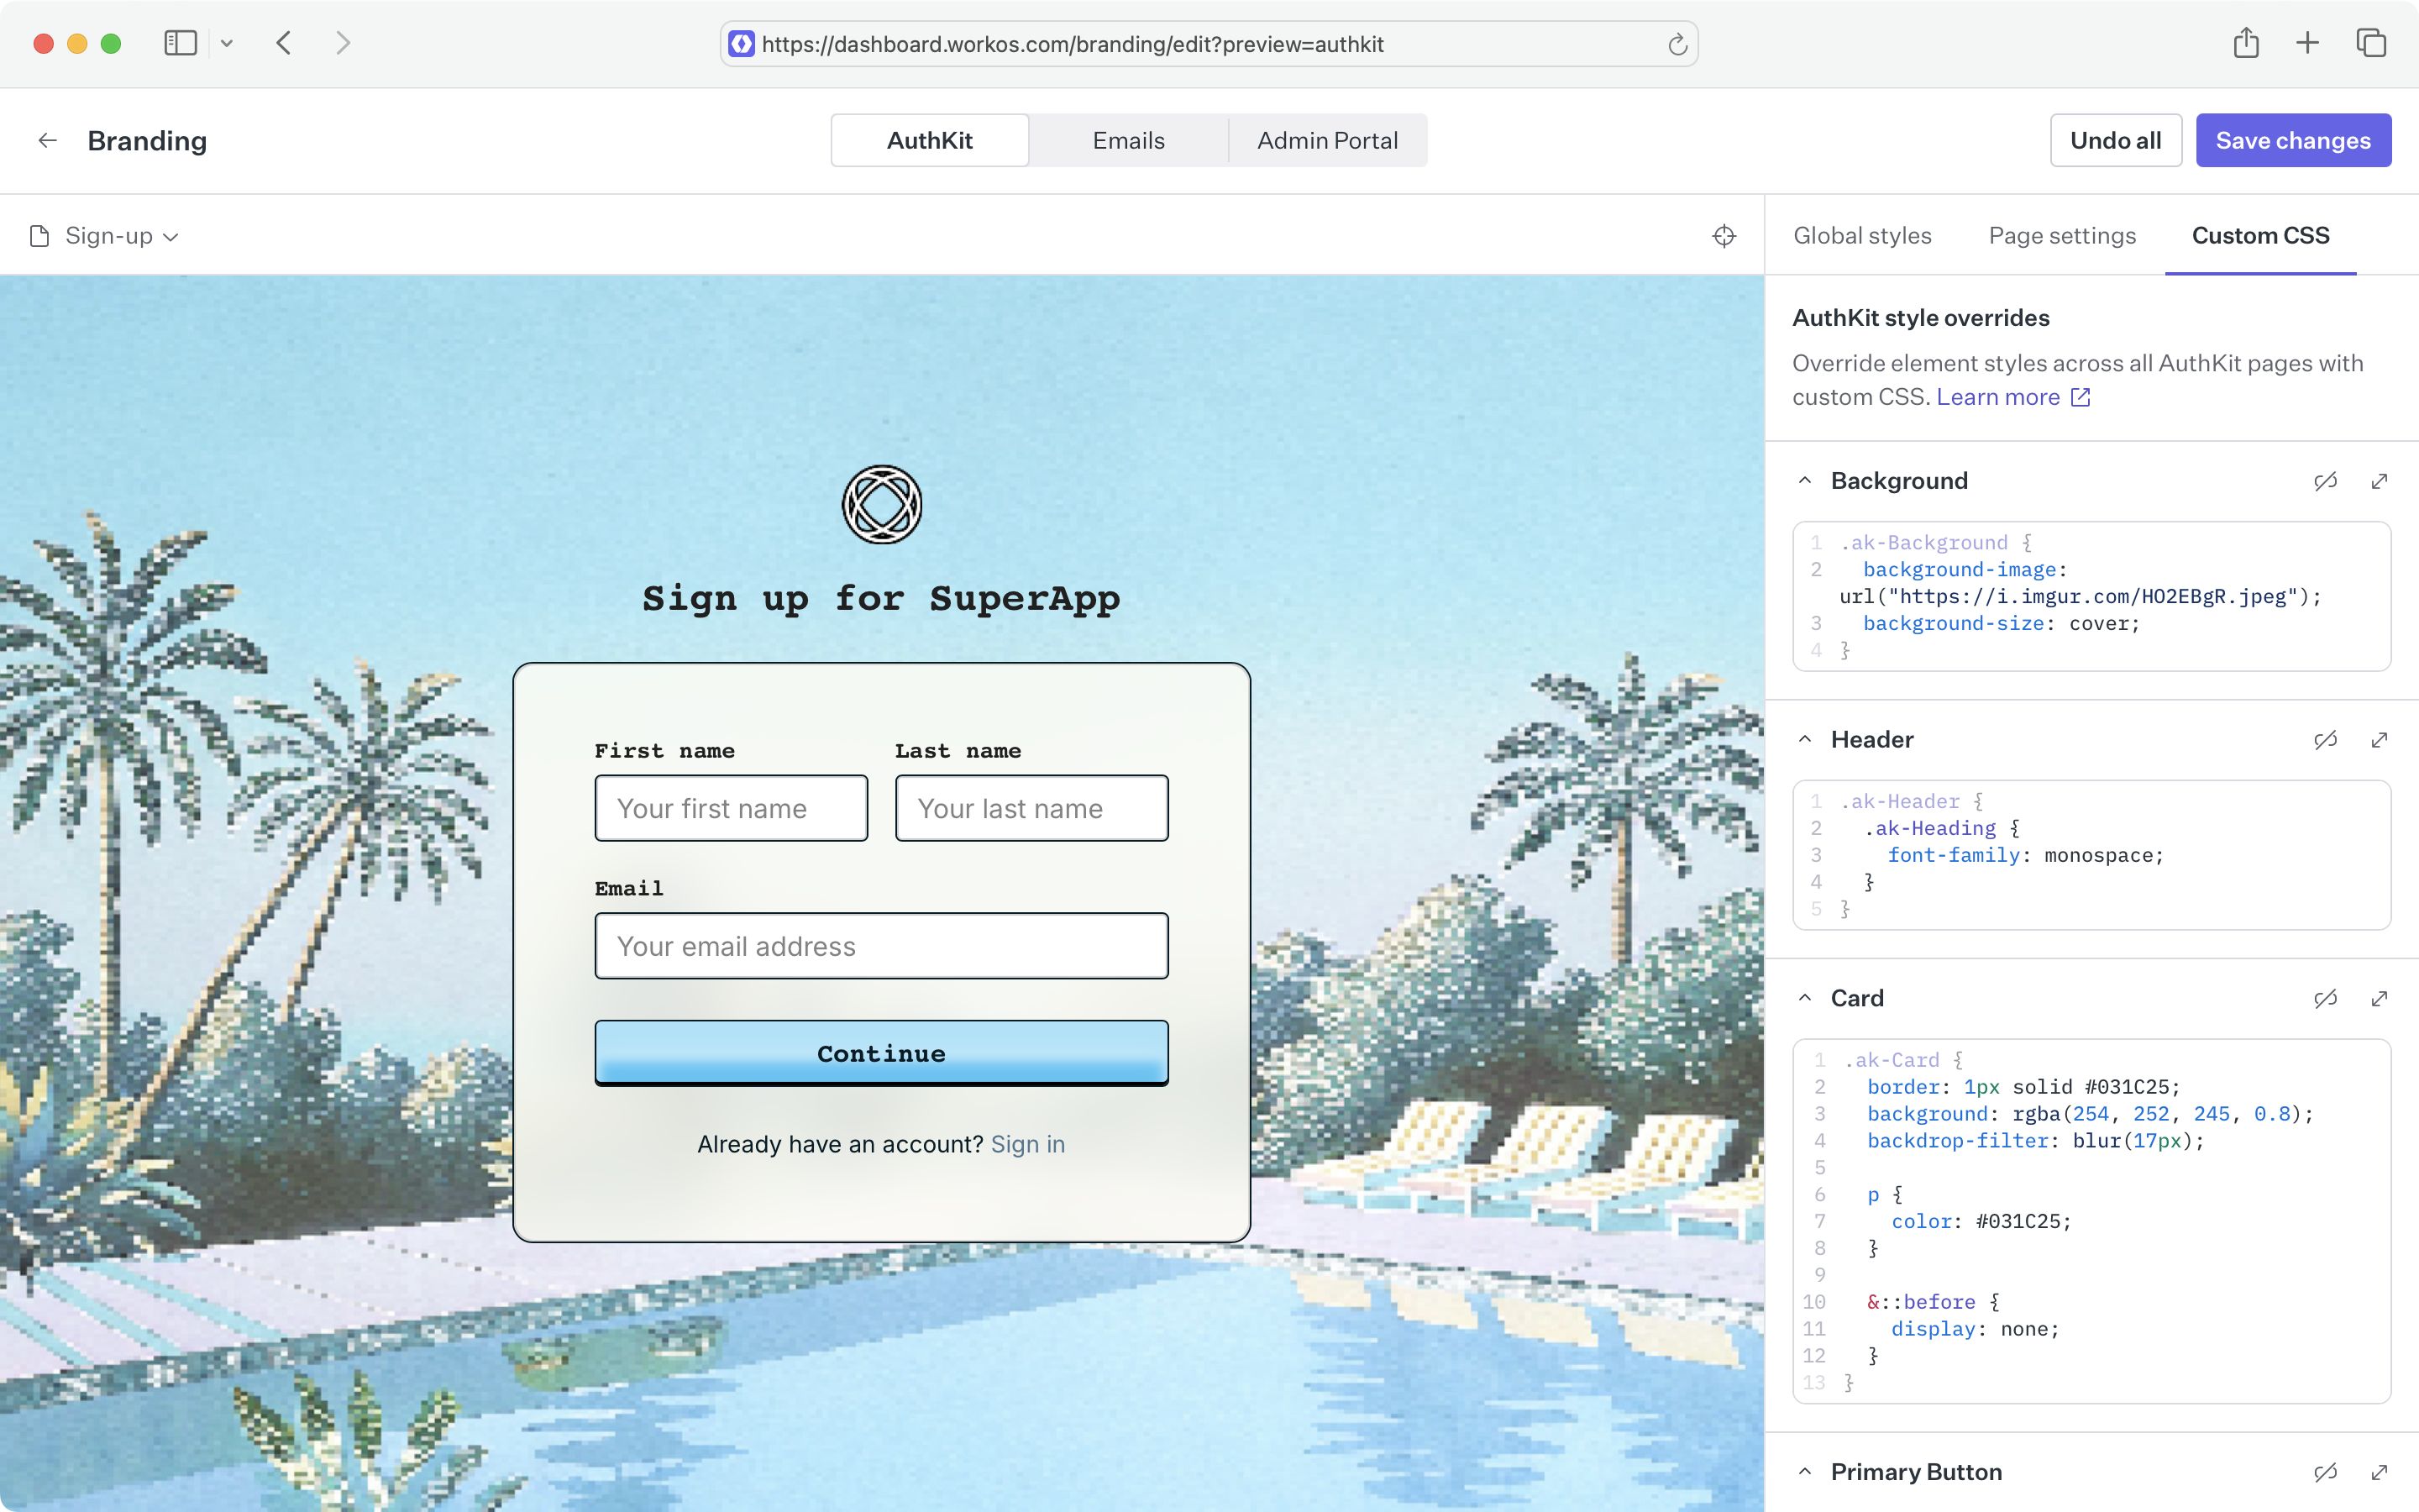This screenshot has width=2419, height=1512.
Task: Click the back arrow next to Branding
Action: tap(47, 140)
